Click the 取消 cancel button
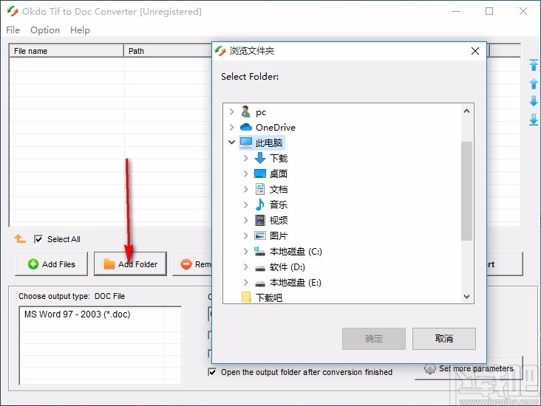The image size is (541, 406). click(x=443, y=338)
